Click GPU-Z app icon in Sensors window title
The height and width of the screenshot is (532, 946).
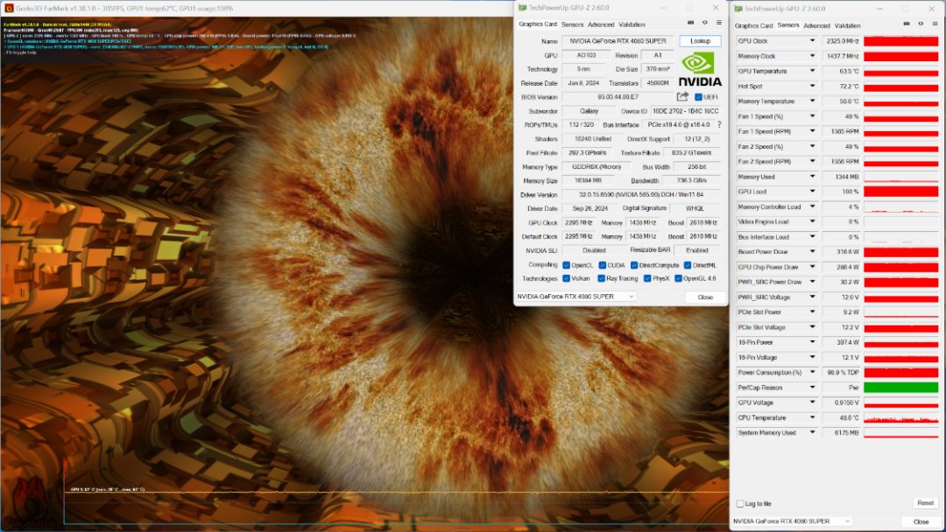pyautogui.click(x=738, y=9)
